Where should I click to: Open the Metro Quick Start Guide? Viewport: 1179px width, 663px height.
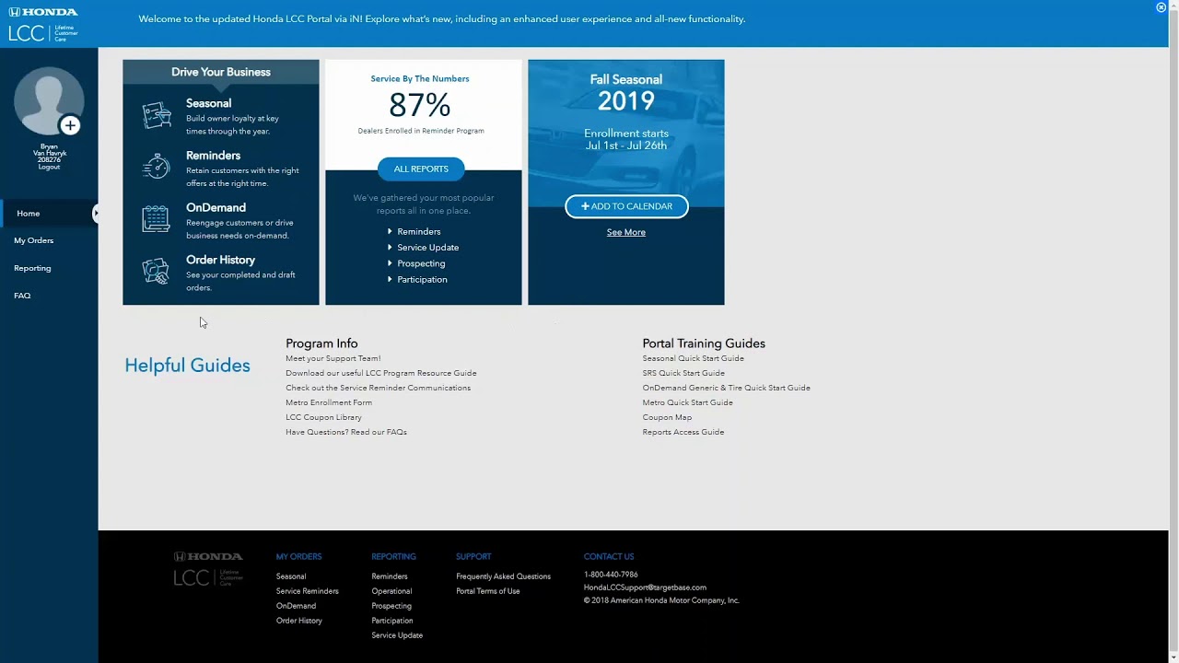pos(687,402)
